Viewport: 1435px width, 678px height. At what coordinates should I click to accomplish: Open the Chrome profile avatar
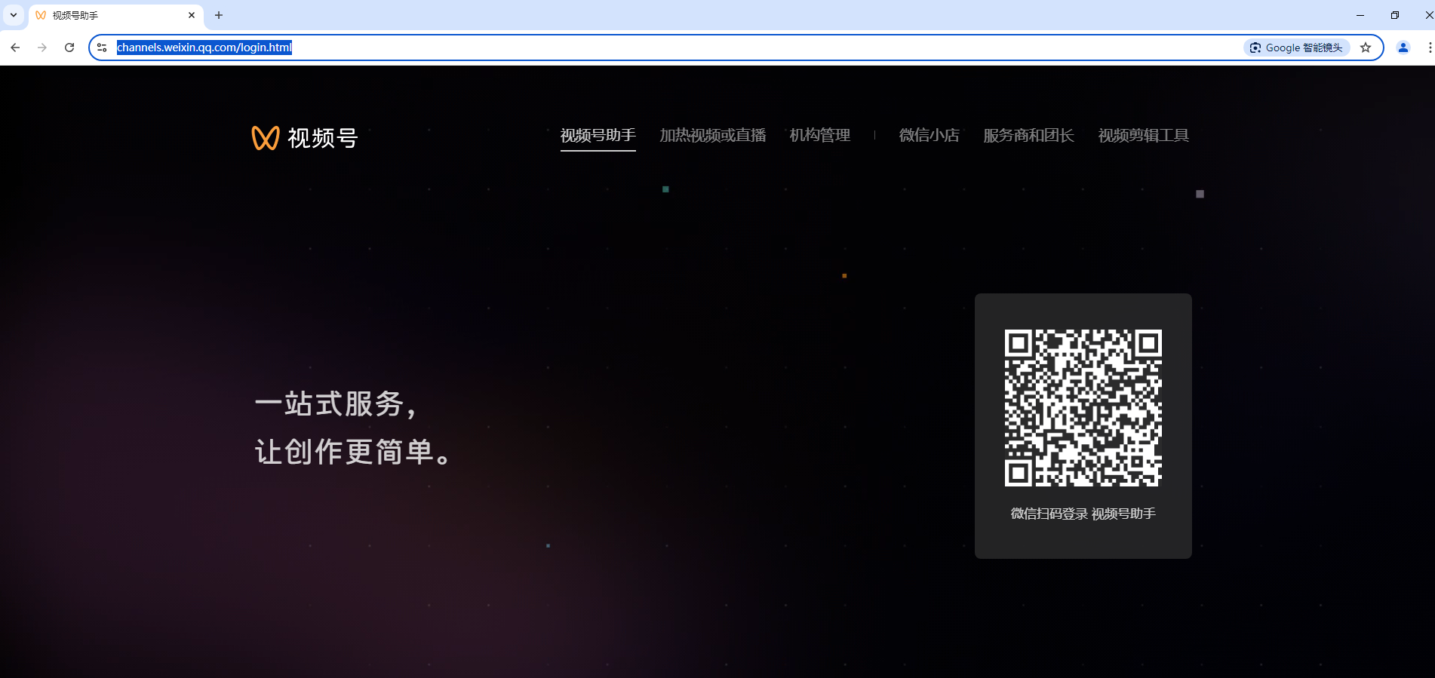coord(1403,48)
